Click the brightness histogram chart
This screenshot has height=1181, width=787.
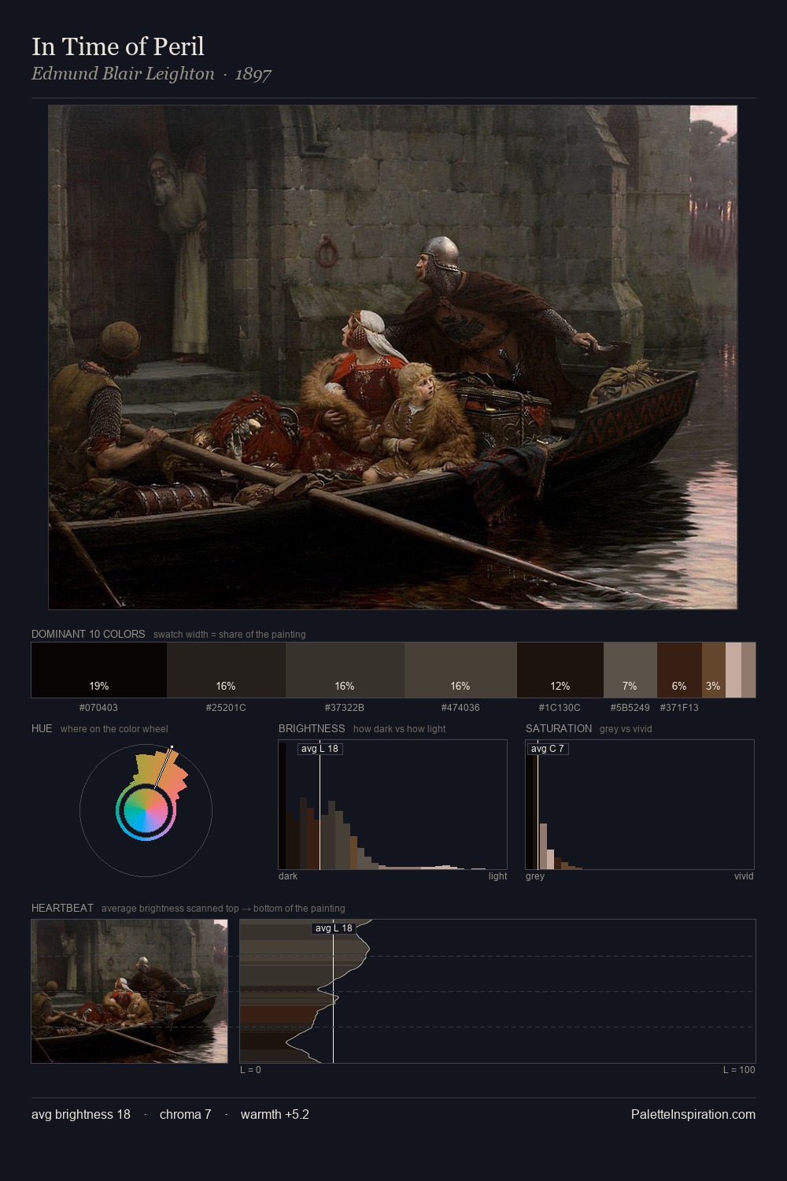click(393, 805)
